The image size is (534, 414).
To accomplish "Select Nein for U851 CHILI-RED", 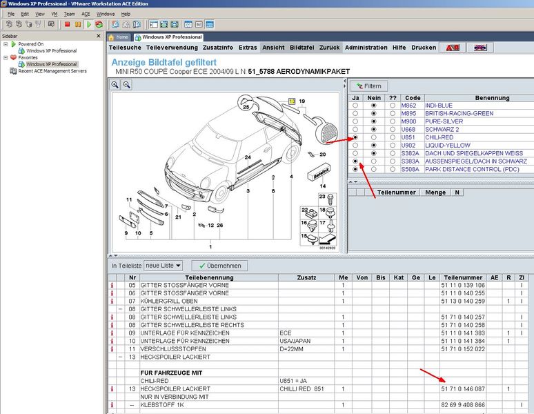I will 374,137.
